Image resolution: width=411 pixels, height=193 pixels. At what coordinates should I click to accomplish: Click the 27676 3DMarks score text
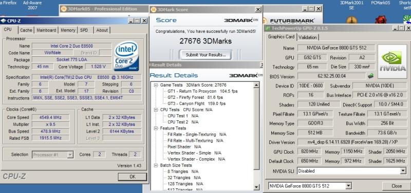206,41
